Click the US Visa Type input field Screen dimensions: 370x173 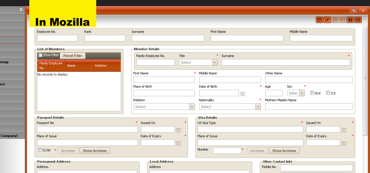250,129
